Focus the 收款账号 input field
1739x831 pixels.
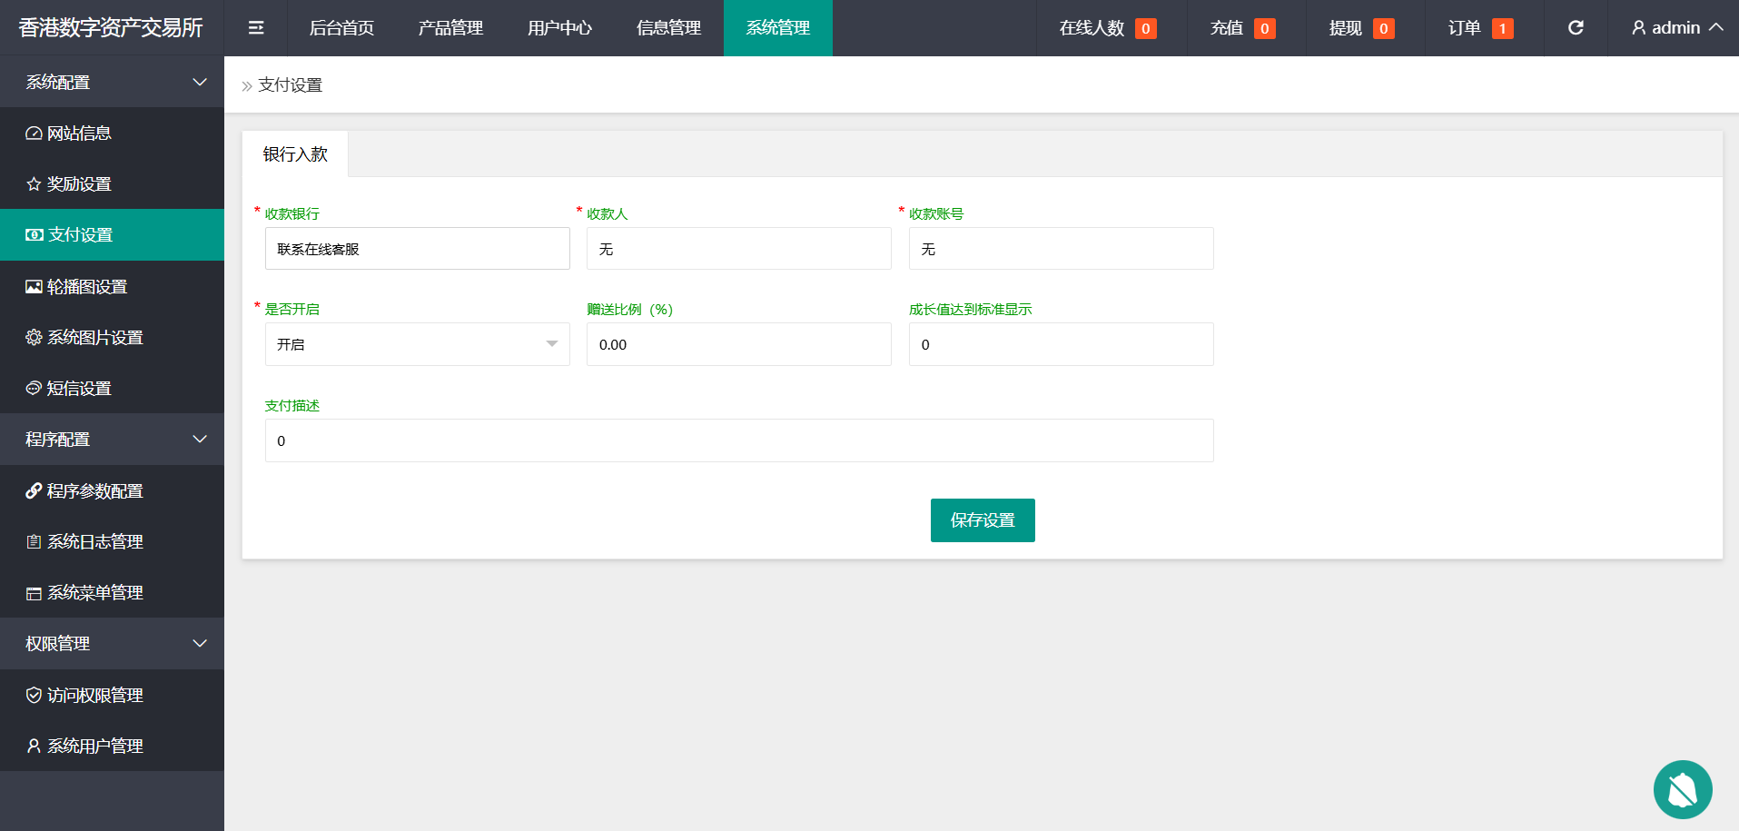pos(1062,249)
